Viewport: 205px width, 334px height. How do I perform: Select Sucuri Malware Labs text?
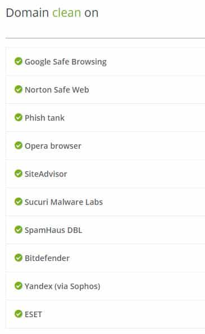(x=63, y=202)
